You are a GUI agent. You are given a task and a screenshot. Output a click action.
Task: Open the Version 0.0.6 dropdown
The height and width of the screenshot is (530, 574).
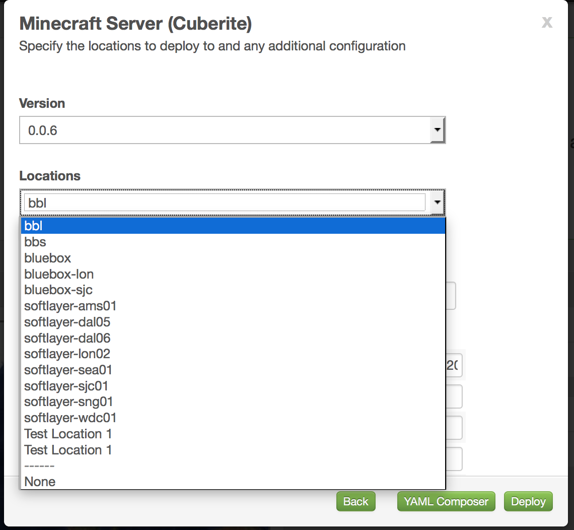point(233,130)
